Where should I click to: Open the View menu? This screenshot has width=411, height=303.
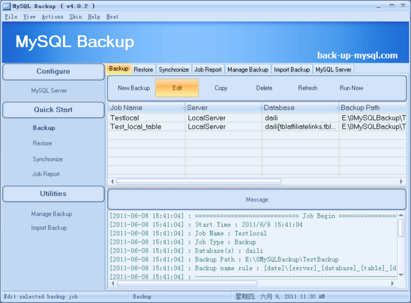(29, 17)
